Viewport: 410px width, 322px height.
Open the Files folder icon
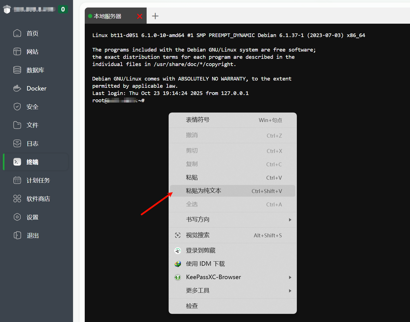tap(17, 125)
